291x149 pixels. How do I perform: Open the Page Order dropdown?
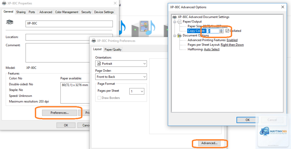pyautogui.click(x=121, y=77)
